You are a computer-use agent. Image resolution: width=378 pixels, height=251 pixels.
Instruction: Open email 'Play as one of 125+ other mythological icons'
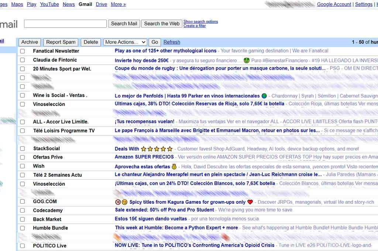tap(165, 51)
